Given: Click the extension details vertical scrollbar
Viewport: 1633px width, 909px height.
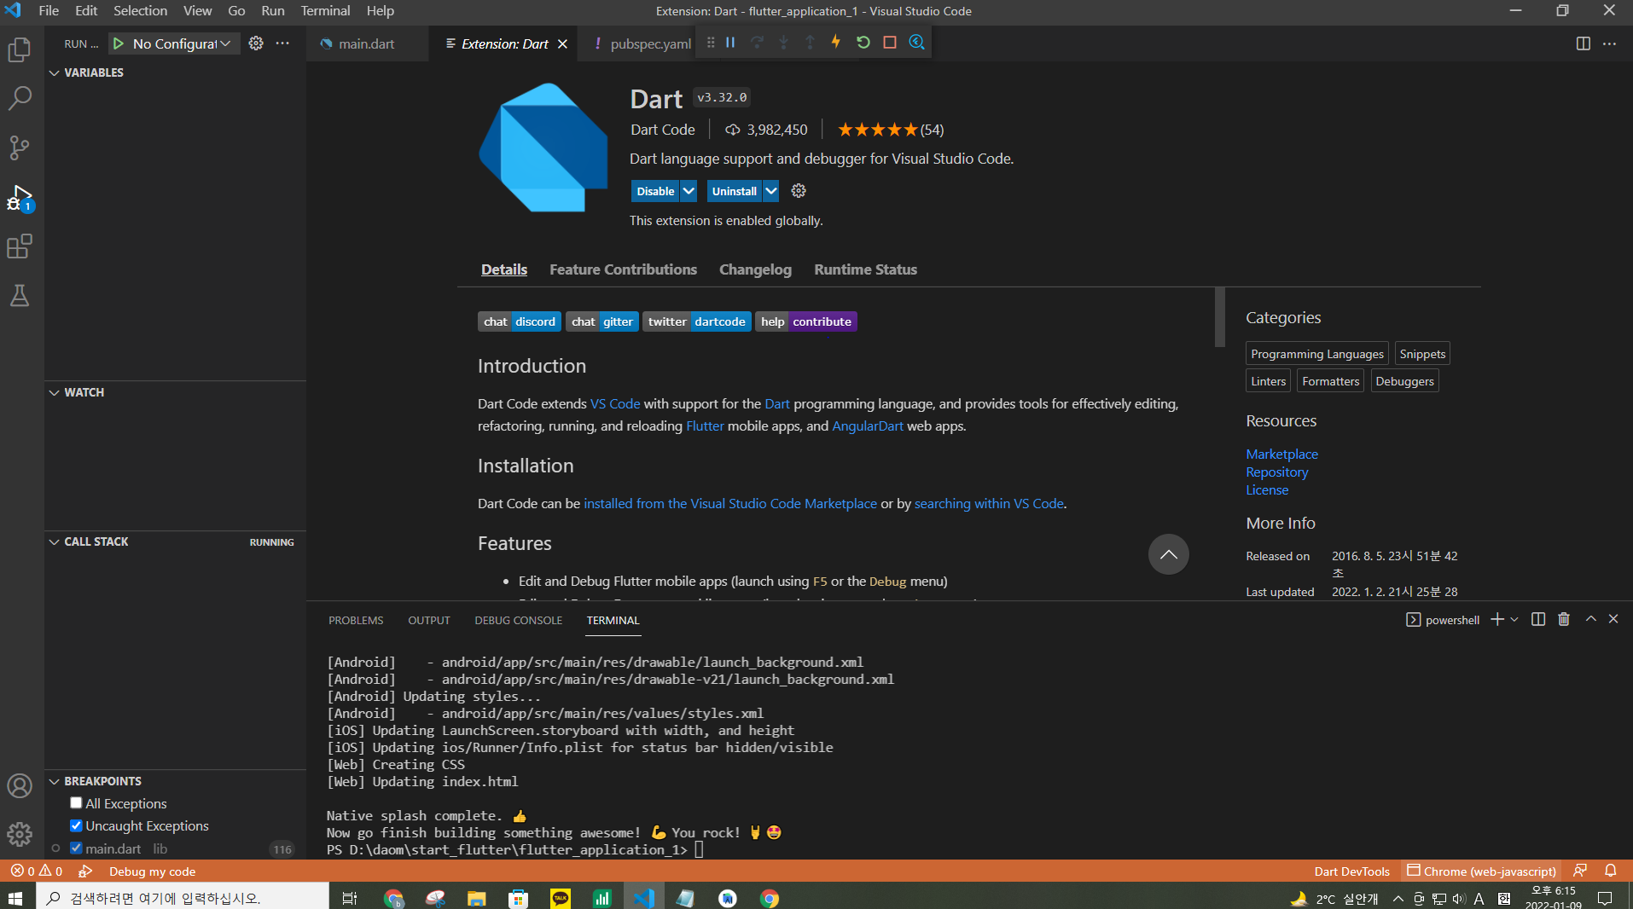Looking at the screenshot, I should coord(1219,317).
